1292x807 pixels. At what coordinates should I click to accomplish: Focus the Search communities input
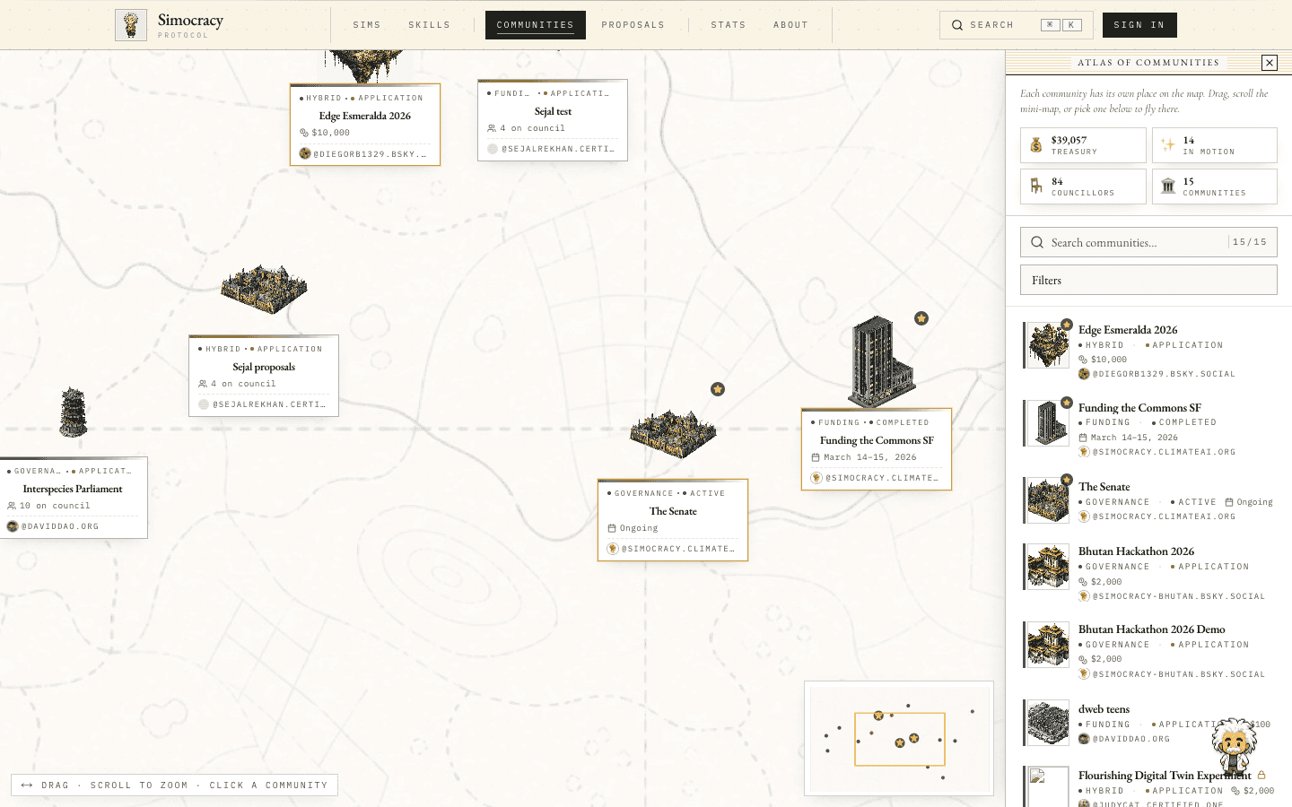[x=1148, y=242]
